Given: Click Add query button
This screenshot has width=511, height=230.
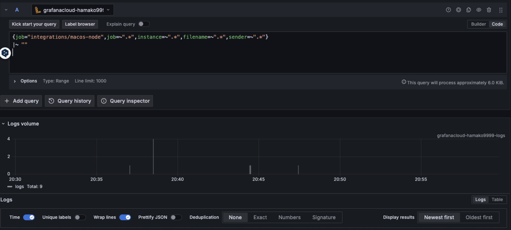Looking at the screenshot, I should pyautogui.click(x=21, y=101).
